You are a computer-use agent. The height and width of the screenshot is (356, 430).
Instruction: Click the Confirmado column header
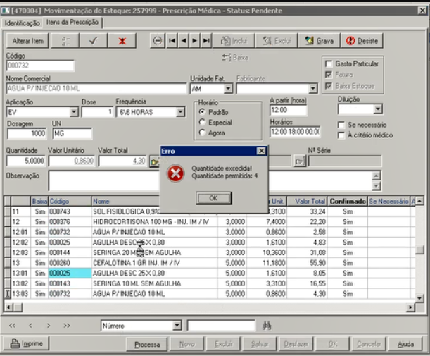tap(348, 202)
